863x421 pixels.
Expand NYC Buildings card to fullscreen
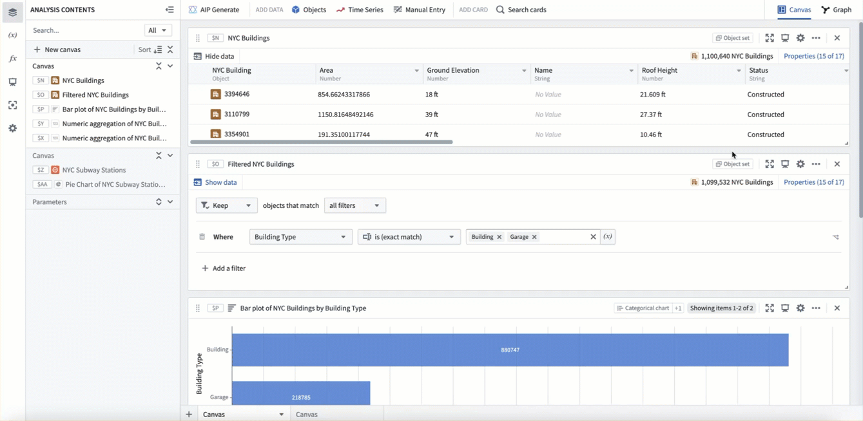click(x=770, y=38)
